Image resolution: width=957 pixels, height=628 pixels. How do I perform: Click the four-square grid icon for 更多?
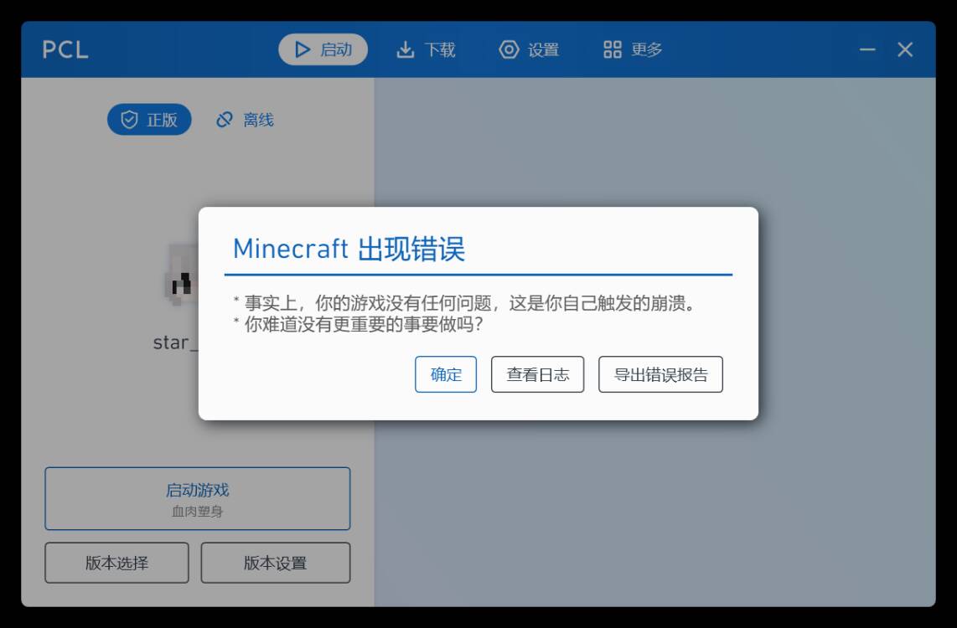613,49
